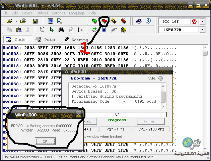Image resolution: width=211 pixels, height=161 pixels.
Task: Click hex word 0BFD on row 0x0010
Action: coord(29,60)
